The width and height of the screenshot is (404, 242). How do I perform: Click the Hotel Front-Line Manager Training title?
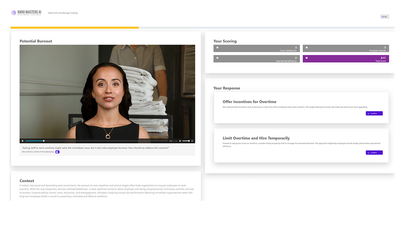[x=63, y=13]
